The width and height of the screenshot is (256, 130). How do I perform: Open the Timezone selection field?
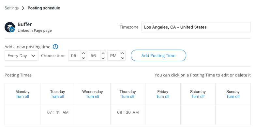196,27
